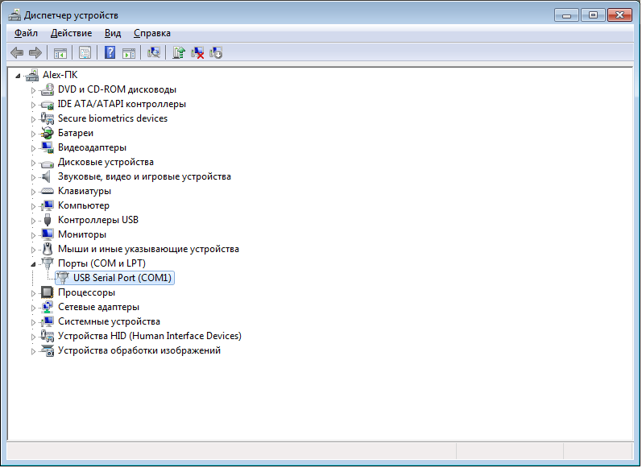Click the Диспетчер устройств title bar icon

point(14,15)
